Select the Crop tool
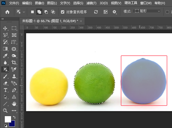Screen dimensions: 172x128 (14, 63)
